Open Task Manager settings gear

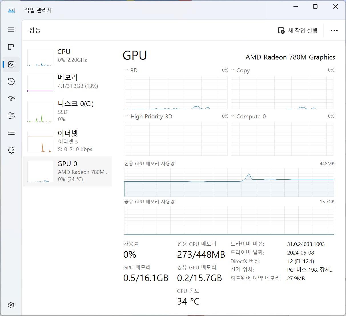pos(11,305)
